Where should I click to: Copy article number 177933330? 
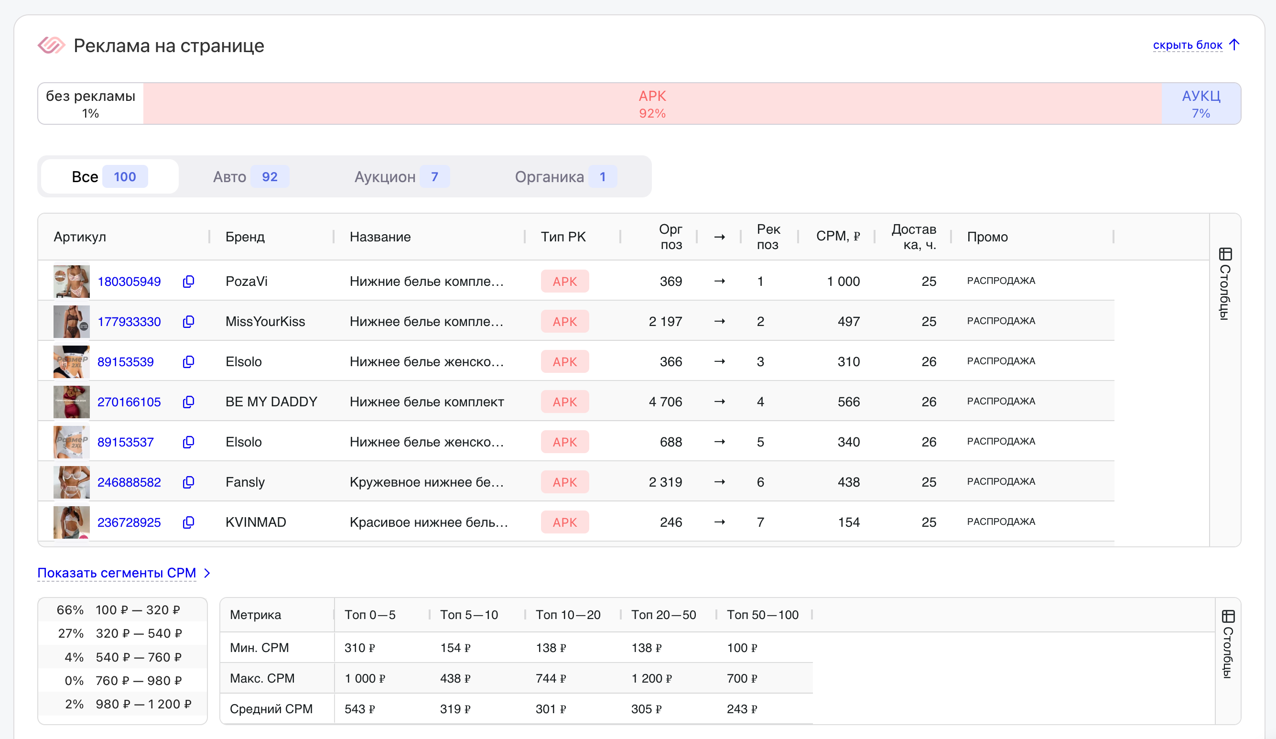click(x=188, y=321)
